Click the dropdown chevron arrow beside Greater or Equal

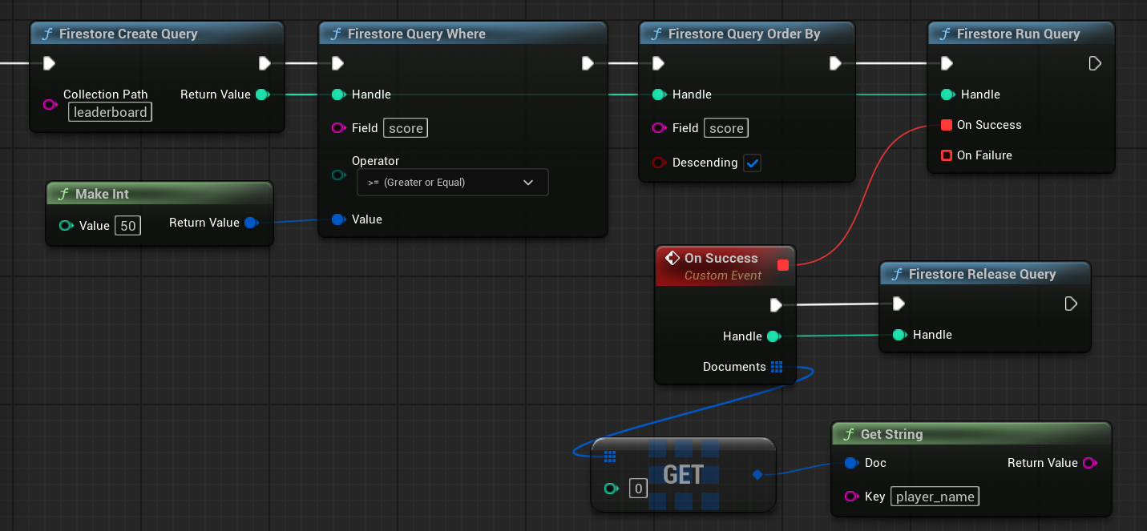tap(528, 183)
